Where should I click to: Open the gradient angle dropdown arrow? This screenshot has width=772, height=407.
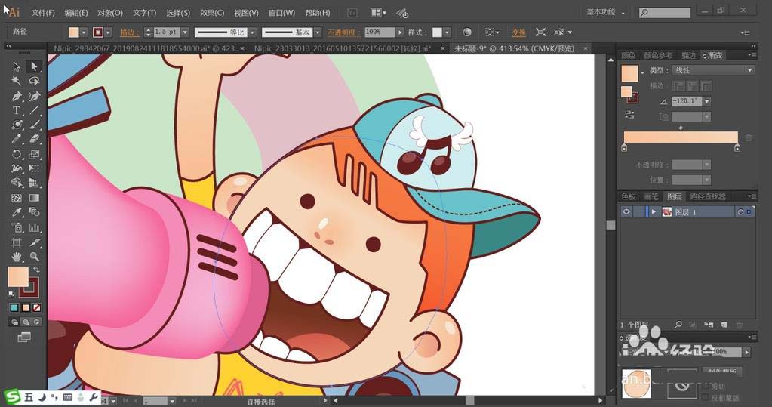(707, 101)
